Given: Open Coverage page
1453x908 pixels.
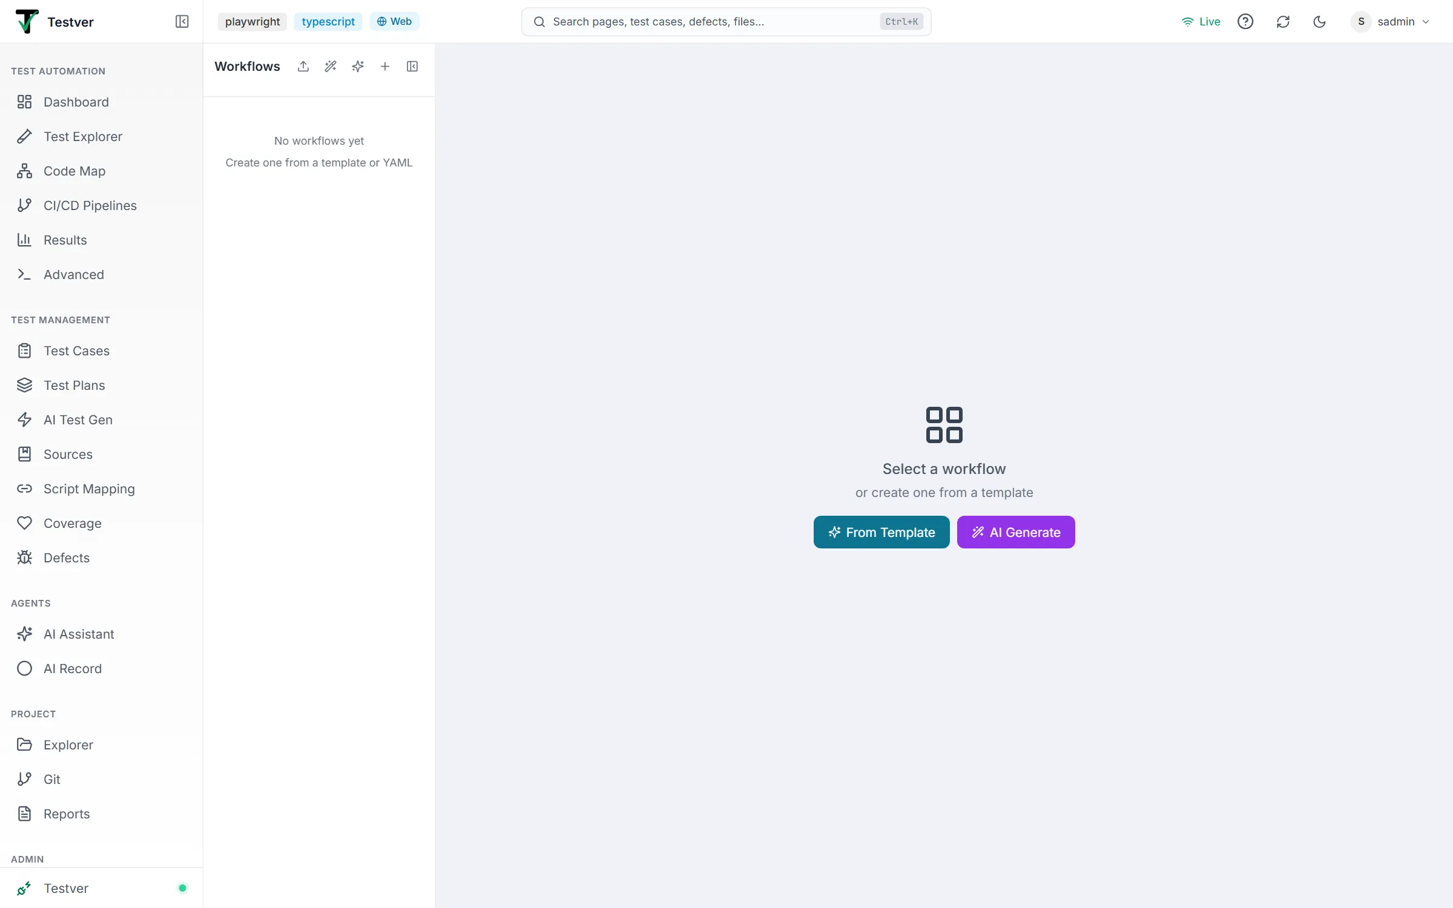Looking at the screenshot, I should click(101, 523).
